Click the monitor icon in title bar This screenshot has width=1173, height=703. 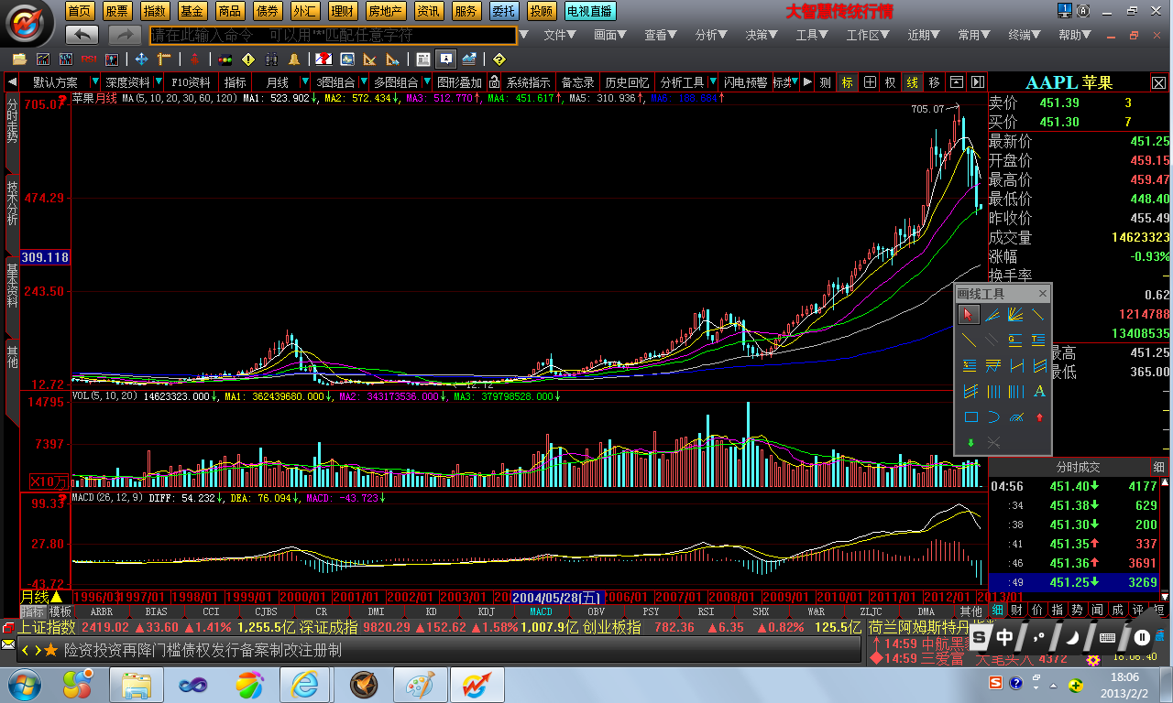coord(1064,11)
